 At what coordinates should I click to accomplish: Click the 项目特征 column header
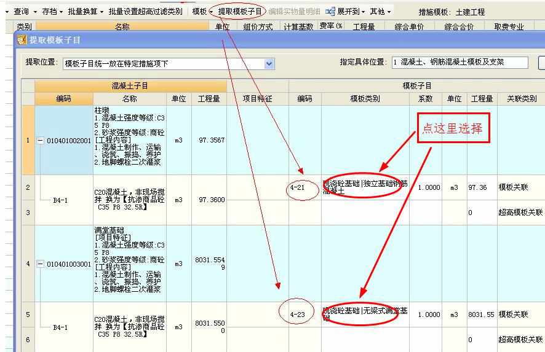pyautogui.click(x=258, y=98)
